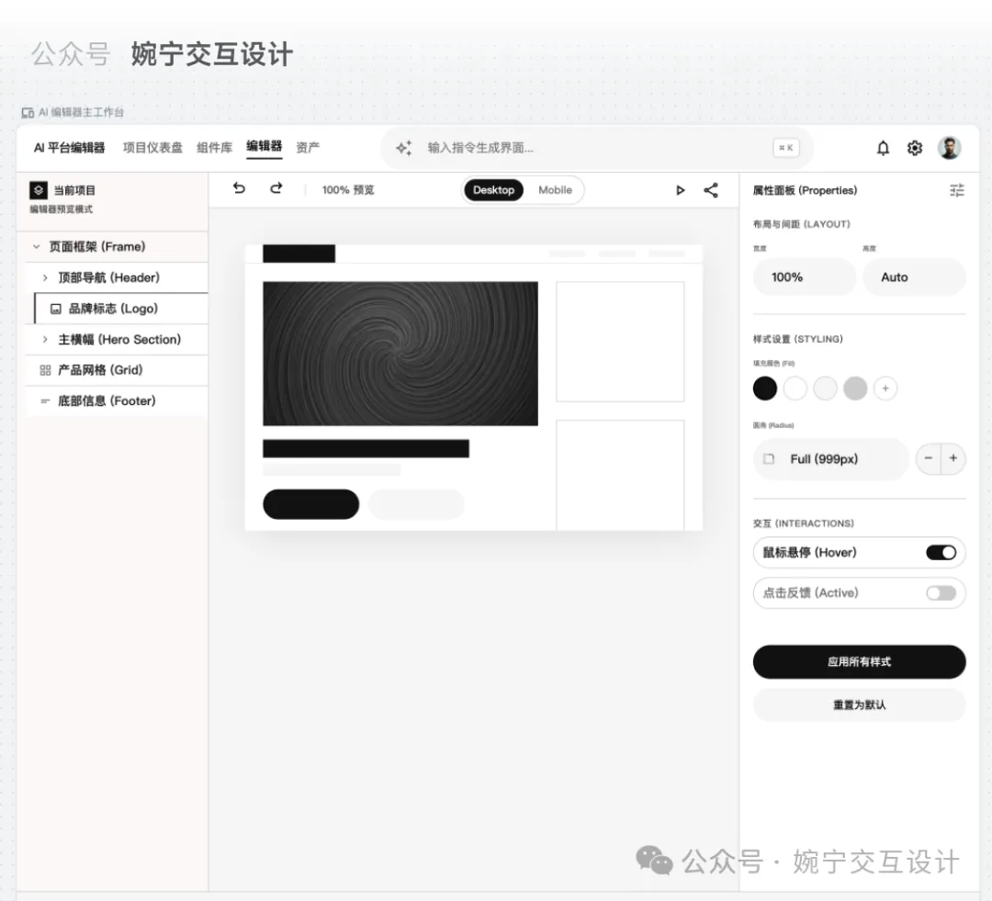The height and width of the screenshot is (901, 992).
Task: Open the 组件库 tab
Action: click(x=214, y=148)
